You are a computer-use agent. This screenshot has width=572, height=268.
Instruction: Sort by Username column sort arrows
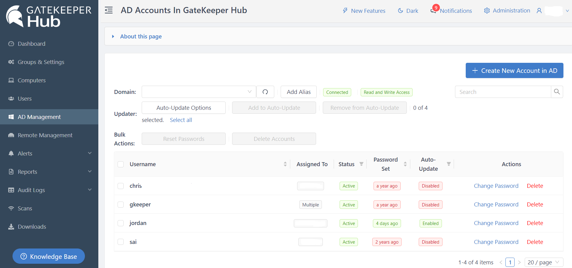285,164
